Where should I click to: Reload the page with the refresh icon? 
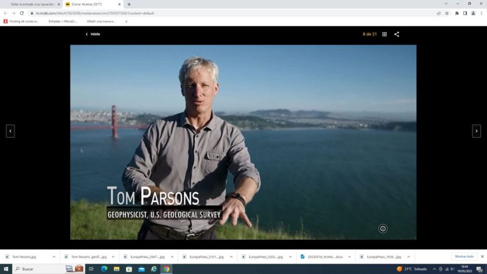click(x=22, y=13)
